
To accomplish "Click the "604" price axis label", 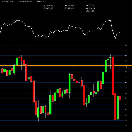I will point(126,45).
